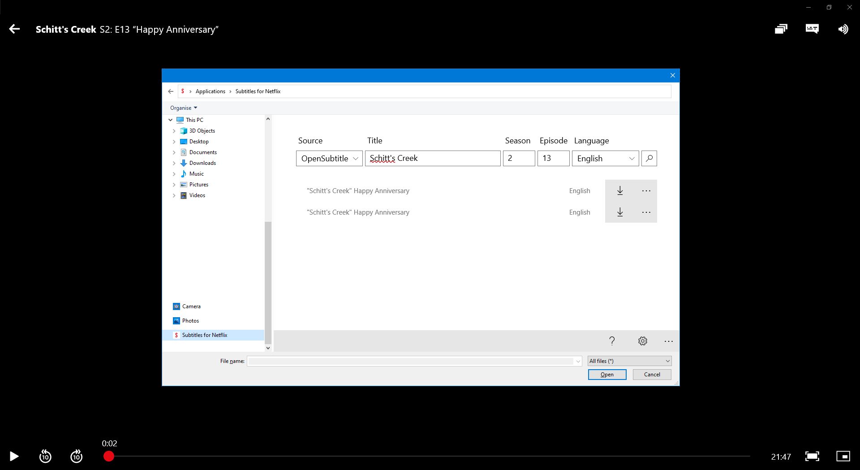
Task: Expand the Videos folder
Action: (174, 195)
